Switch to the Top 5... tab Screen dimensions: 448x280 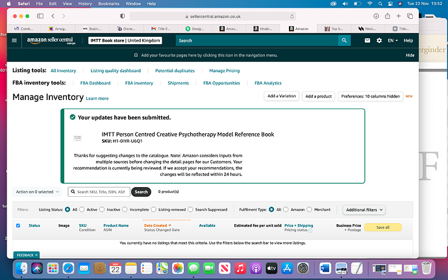tap(334, 29)
